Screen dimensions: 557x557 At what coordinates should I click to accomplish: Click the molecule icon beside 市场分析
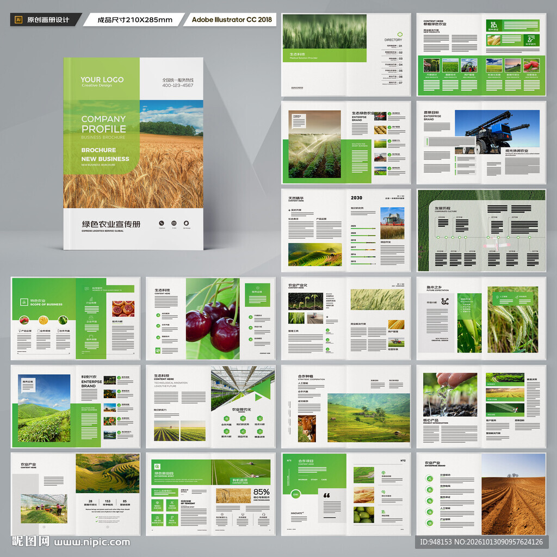point(445,301)
